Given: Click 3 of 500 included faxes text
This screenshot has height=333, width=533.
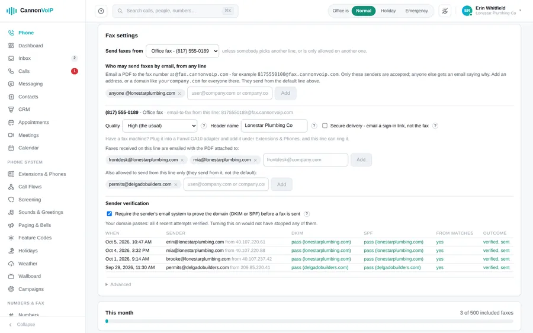Looking at the screenshot, I should tap(486, 313).
